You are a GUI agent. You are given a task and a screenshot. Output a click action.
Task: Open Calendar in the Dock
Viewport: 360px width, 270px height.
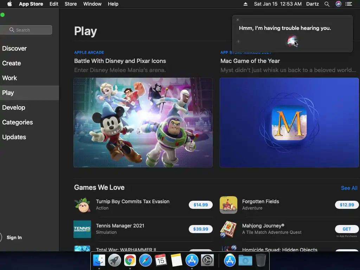pyautogui.click(x=161, y=261)
